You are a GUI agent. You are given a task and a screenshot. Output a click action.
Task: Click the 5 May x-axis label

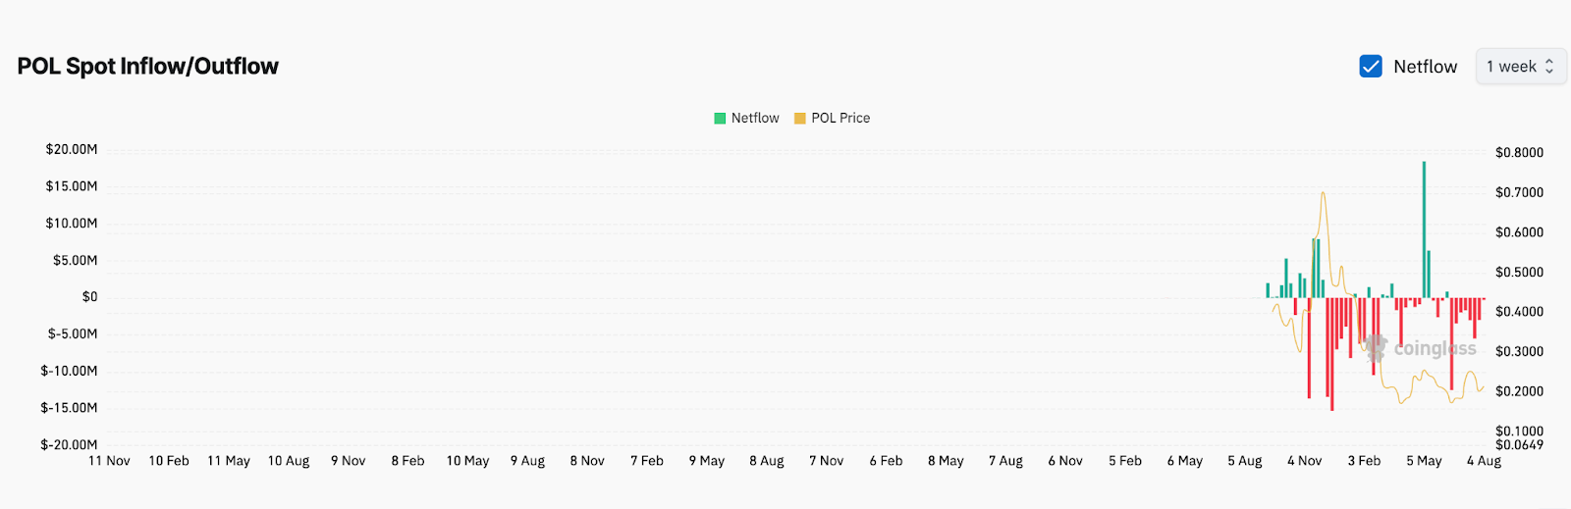(x=1424, y=461)
